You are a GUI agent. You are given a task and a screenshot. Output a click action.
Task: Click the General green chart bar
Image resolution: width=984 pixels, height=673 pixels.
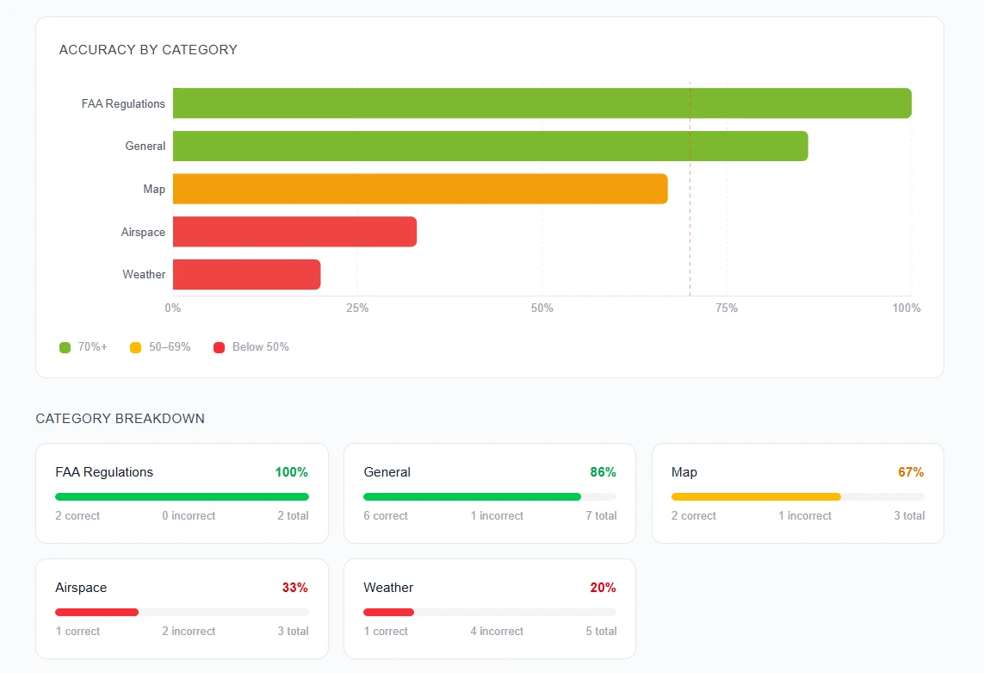point(491,146)
